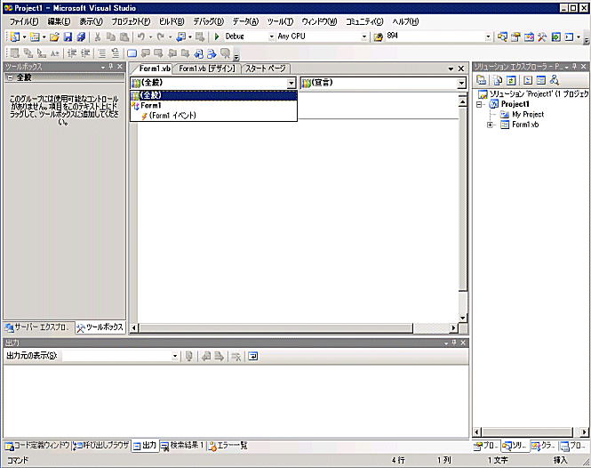Toggle auto-hide pin on Output panel

click(x=454, y=343)
